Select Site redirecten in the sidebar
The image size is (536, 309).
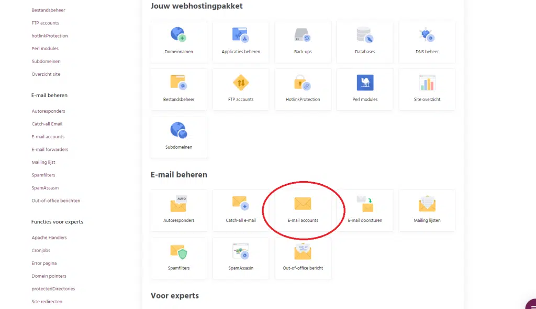(x=47, y=301)
